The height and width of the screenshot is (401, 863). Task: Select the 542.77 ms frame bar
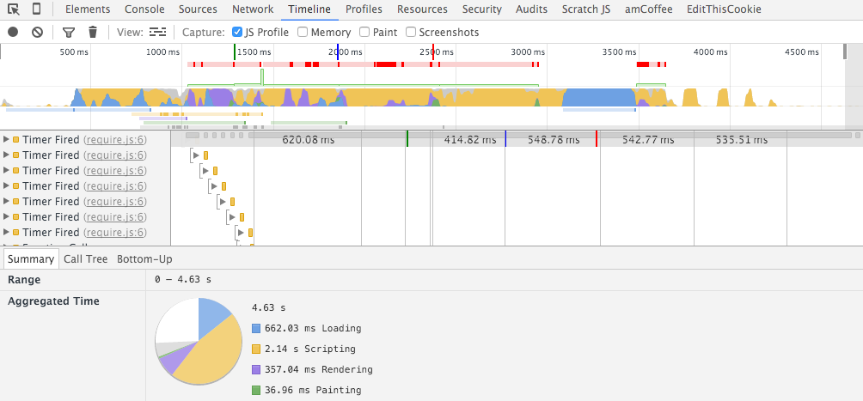[648, 140]
